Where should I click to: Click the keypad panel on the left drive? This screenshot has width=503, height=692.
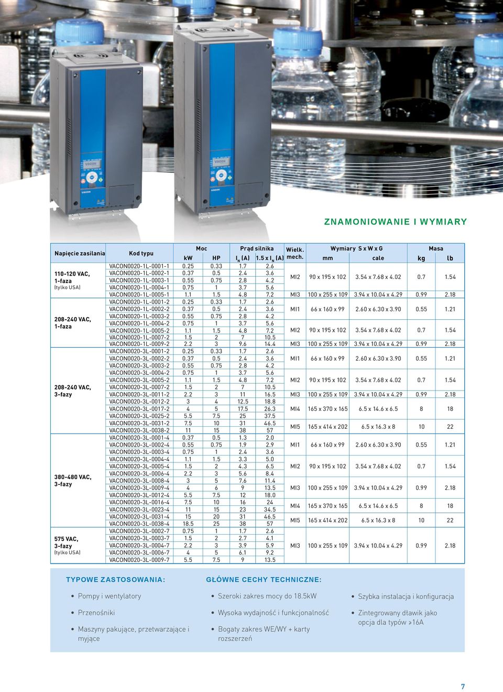tap(92, 171)
